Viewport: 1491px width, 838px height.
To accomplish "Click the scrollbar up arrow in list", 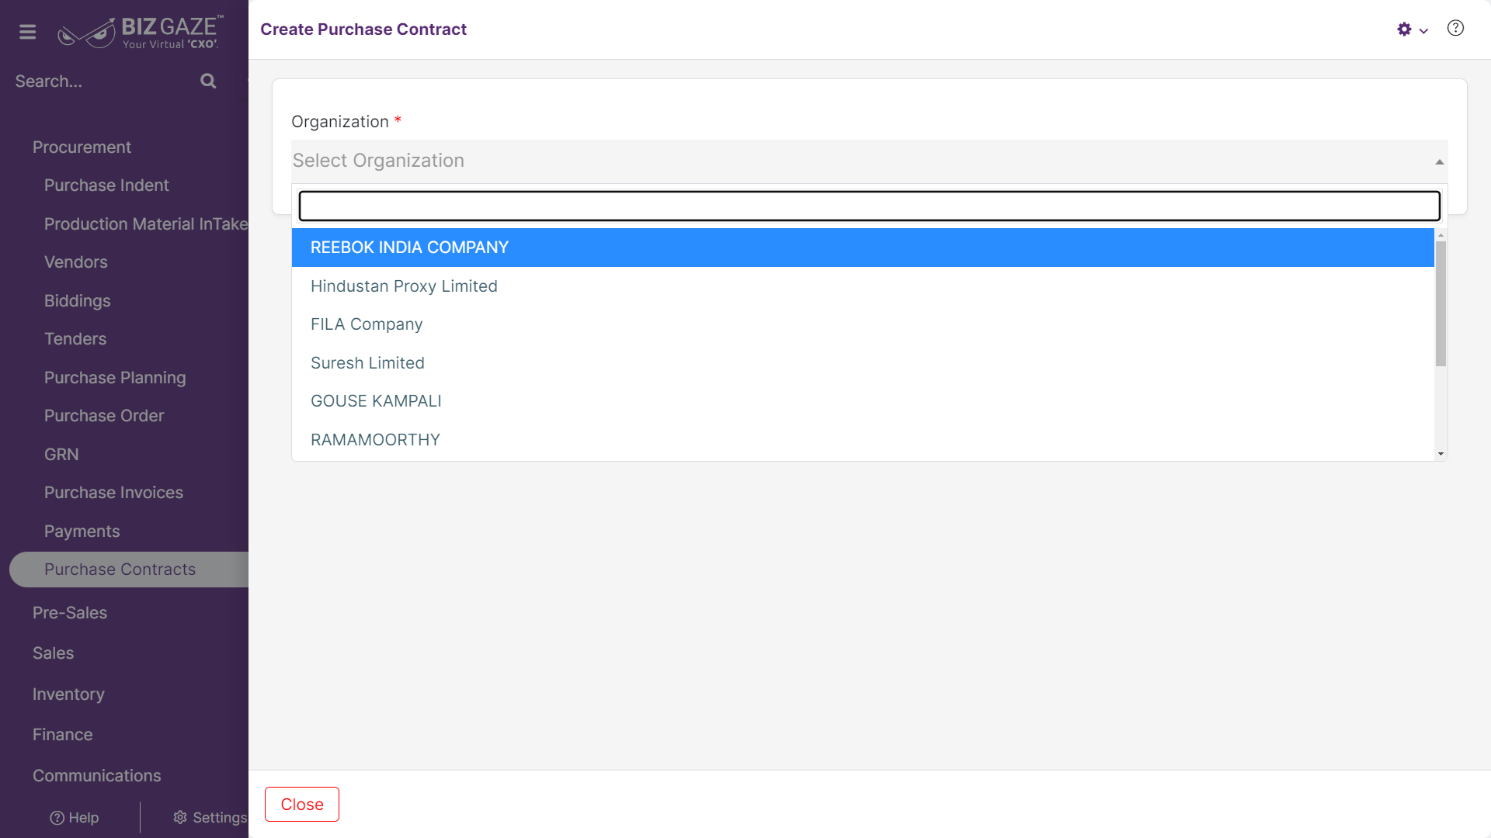I will click(1441, 234).
